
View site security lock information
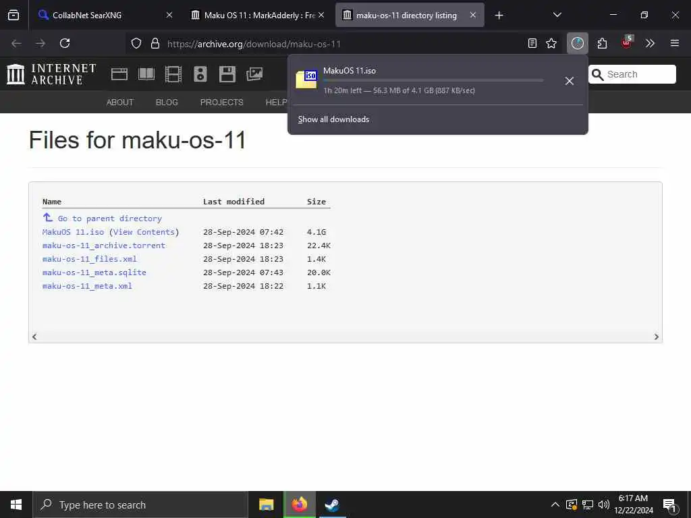click(x=155, y=43)
